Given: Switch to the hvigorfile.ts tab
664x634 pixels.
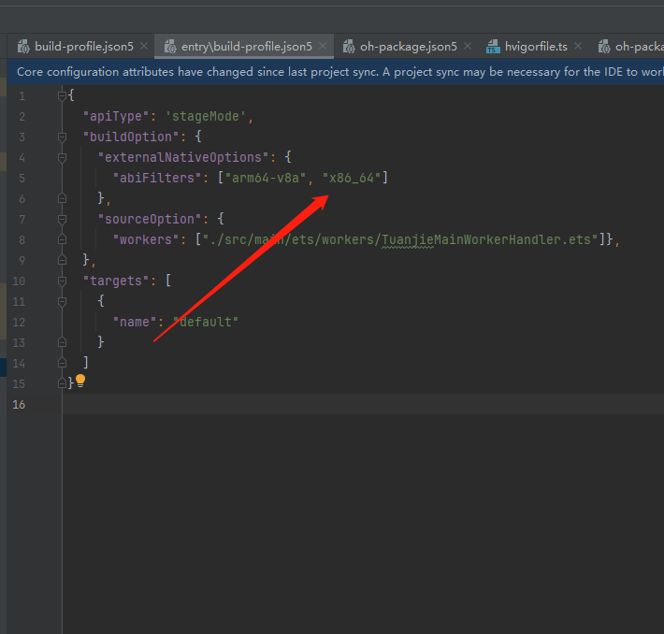Looking at the screenshot, I should pos(536,47).
